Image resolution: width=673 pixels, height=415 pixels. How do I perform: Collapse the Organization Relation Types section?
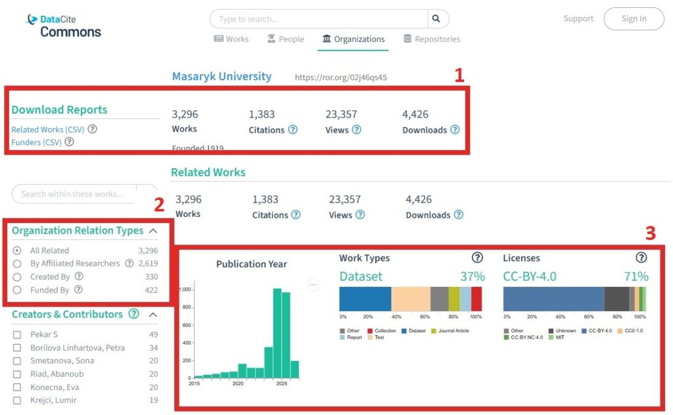tap(153, 231)
